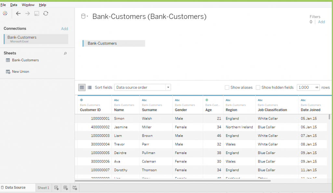Enable the Show hidden fields checkbox
Viewport: 333px width, 193px height.
258,87
